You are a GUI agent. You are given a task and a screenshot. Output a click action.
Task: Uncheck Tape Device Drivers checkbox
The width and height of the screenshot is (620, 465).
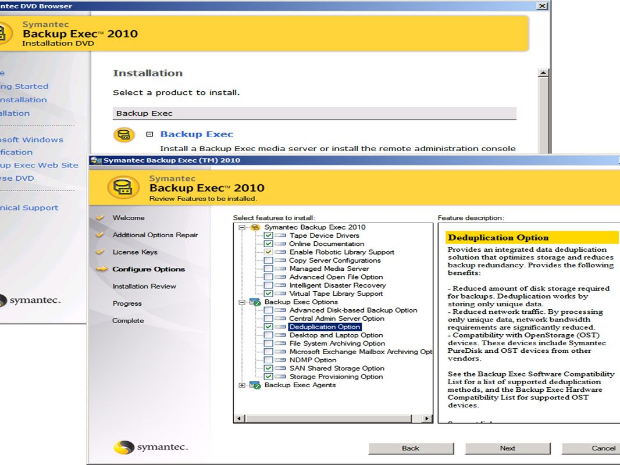pos(269,235)
